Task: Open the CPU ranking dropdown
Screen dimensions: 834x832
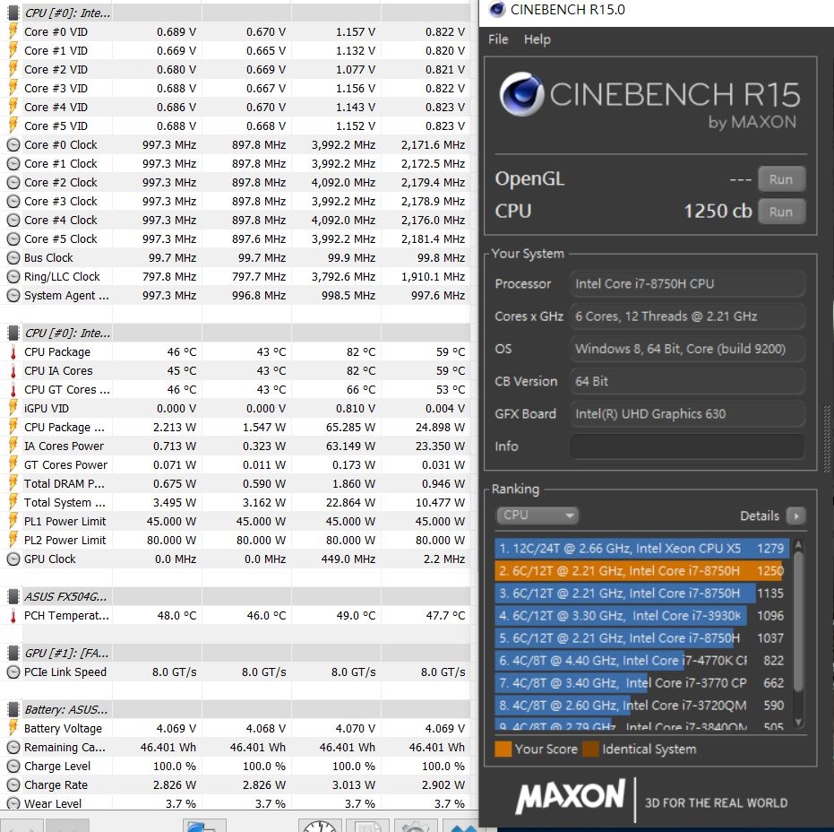Action: click(537, 516)
